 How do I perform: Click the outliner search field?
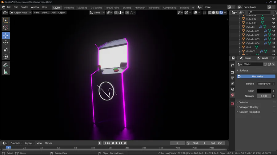coord(259,12)
